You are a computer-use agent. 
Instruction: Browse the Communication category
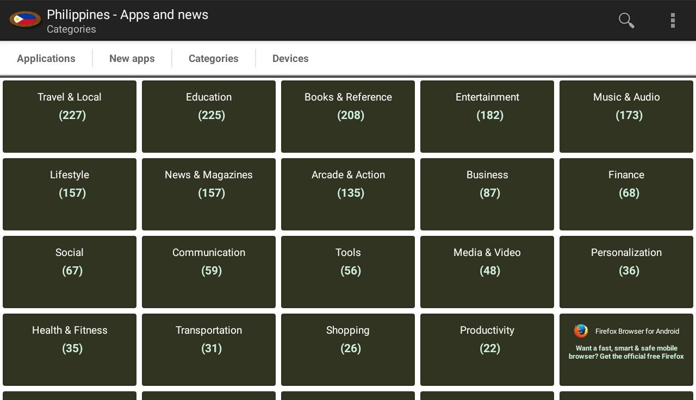tap(209, 272)
